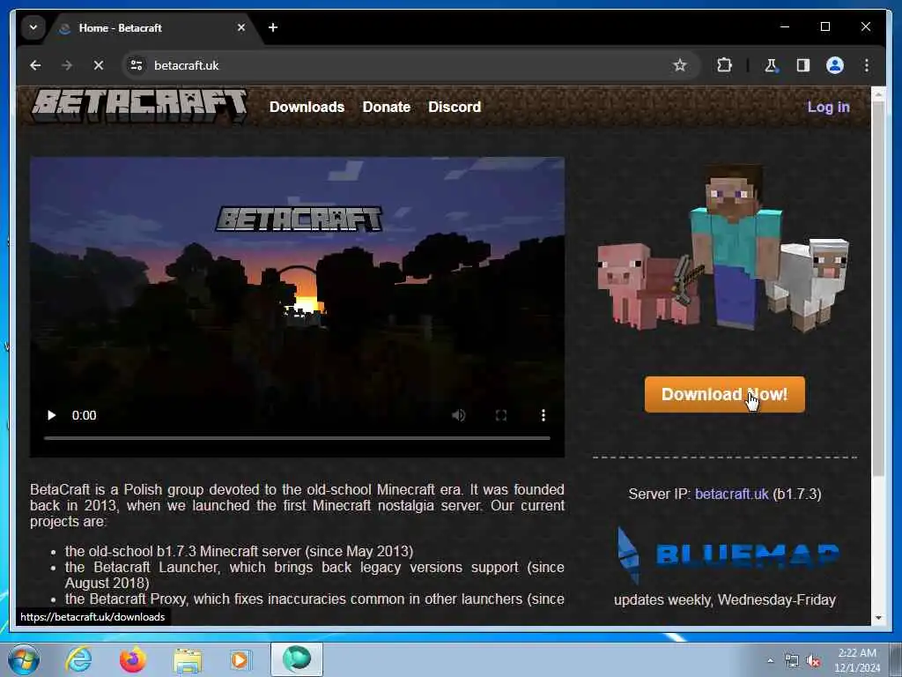The image size is (902, 677).
Task: Enter fullscreen on the video
Action: coord(501,415)
